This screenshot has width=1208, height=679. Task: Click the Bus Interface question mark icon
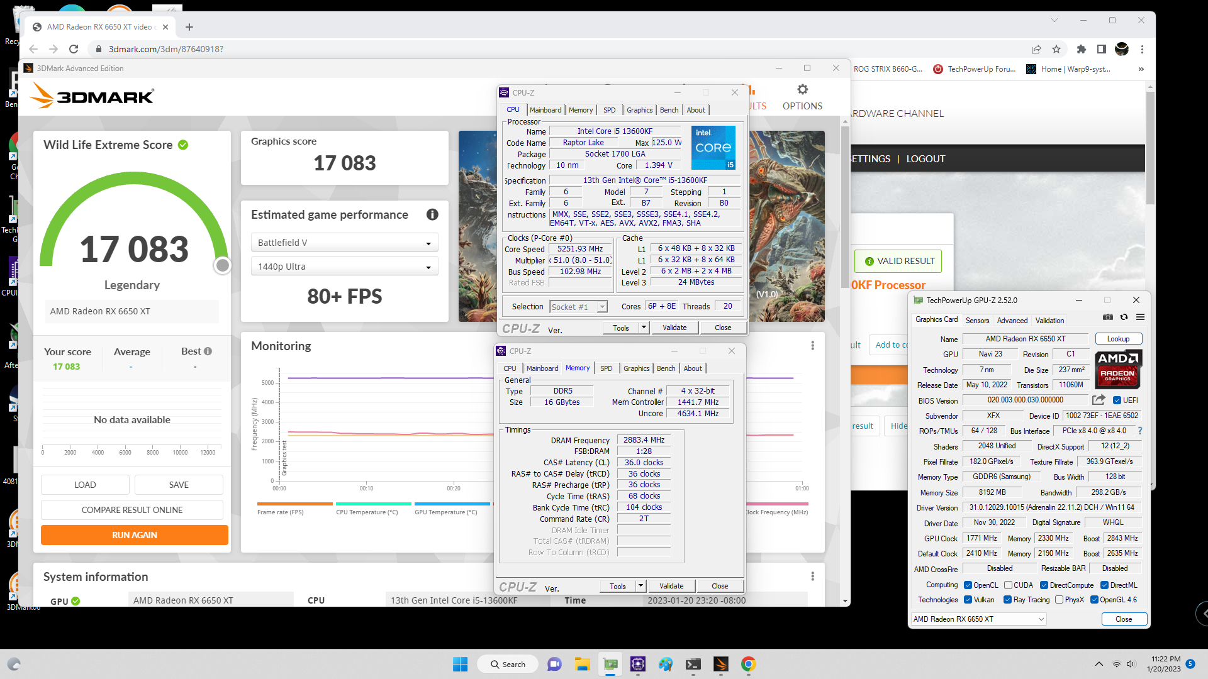pyautogui.click(x=1140, y=431)
